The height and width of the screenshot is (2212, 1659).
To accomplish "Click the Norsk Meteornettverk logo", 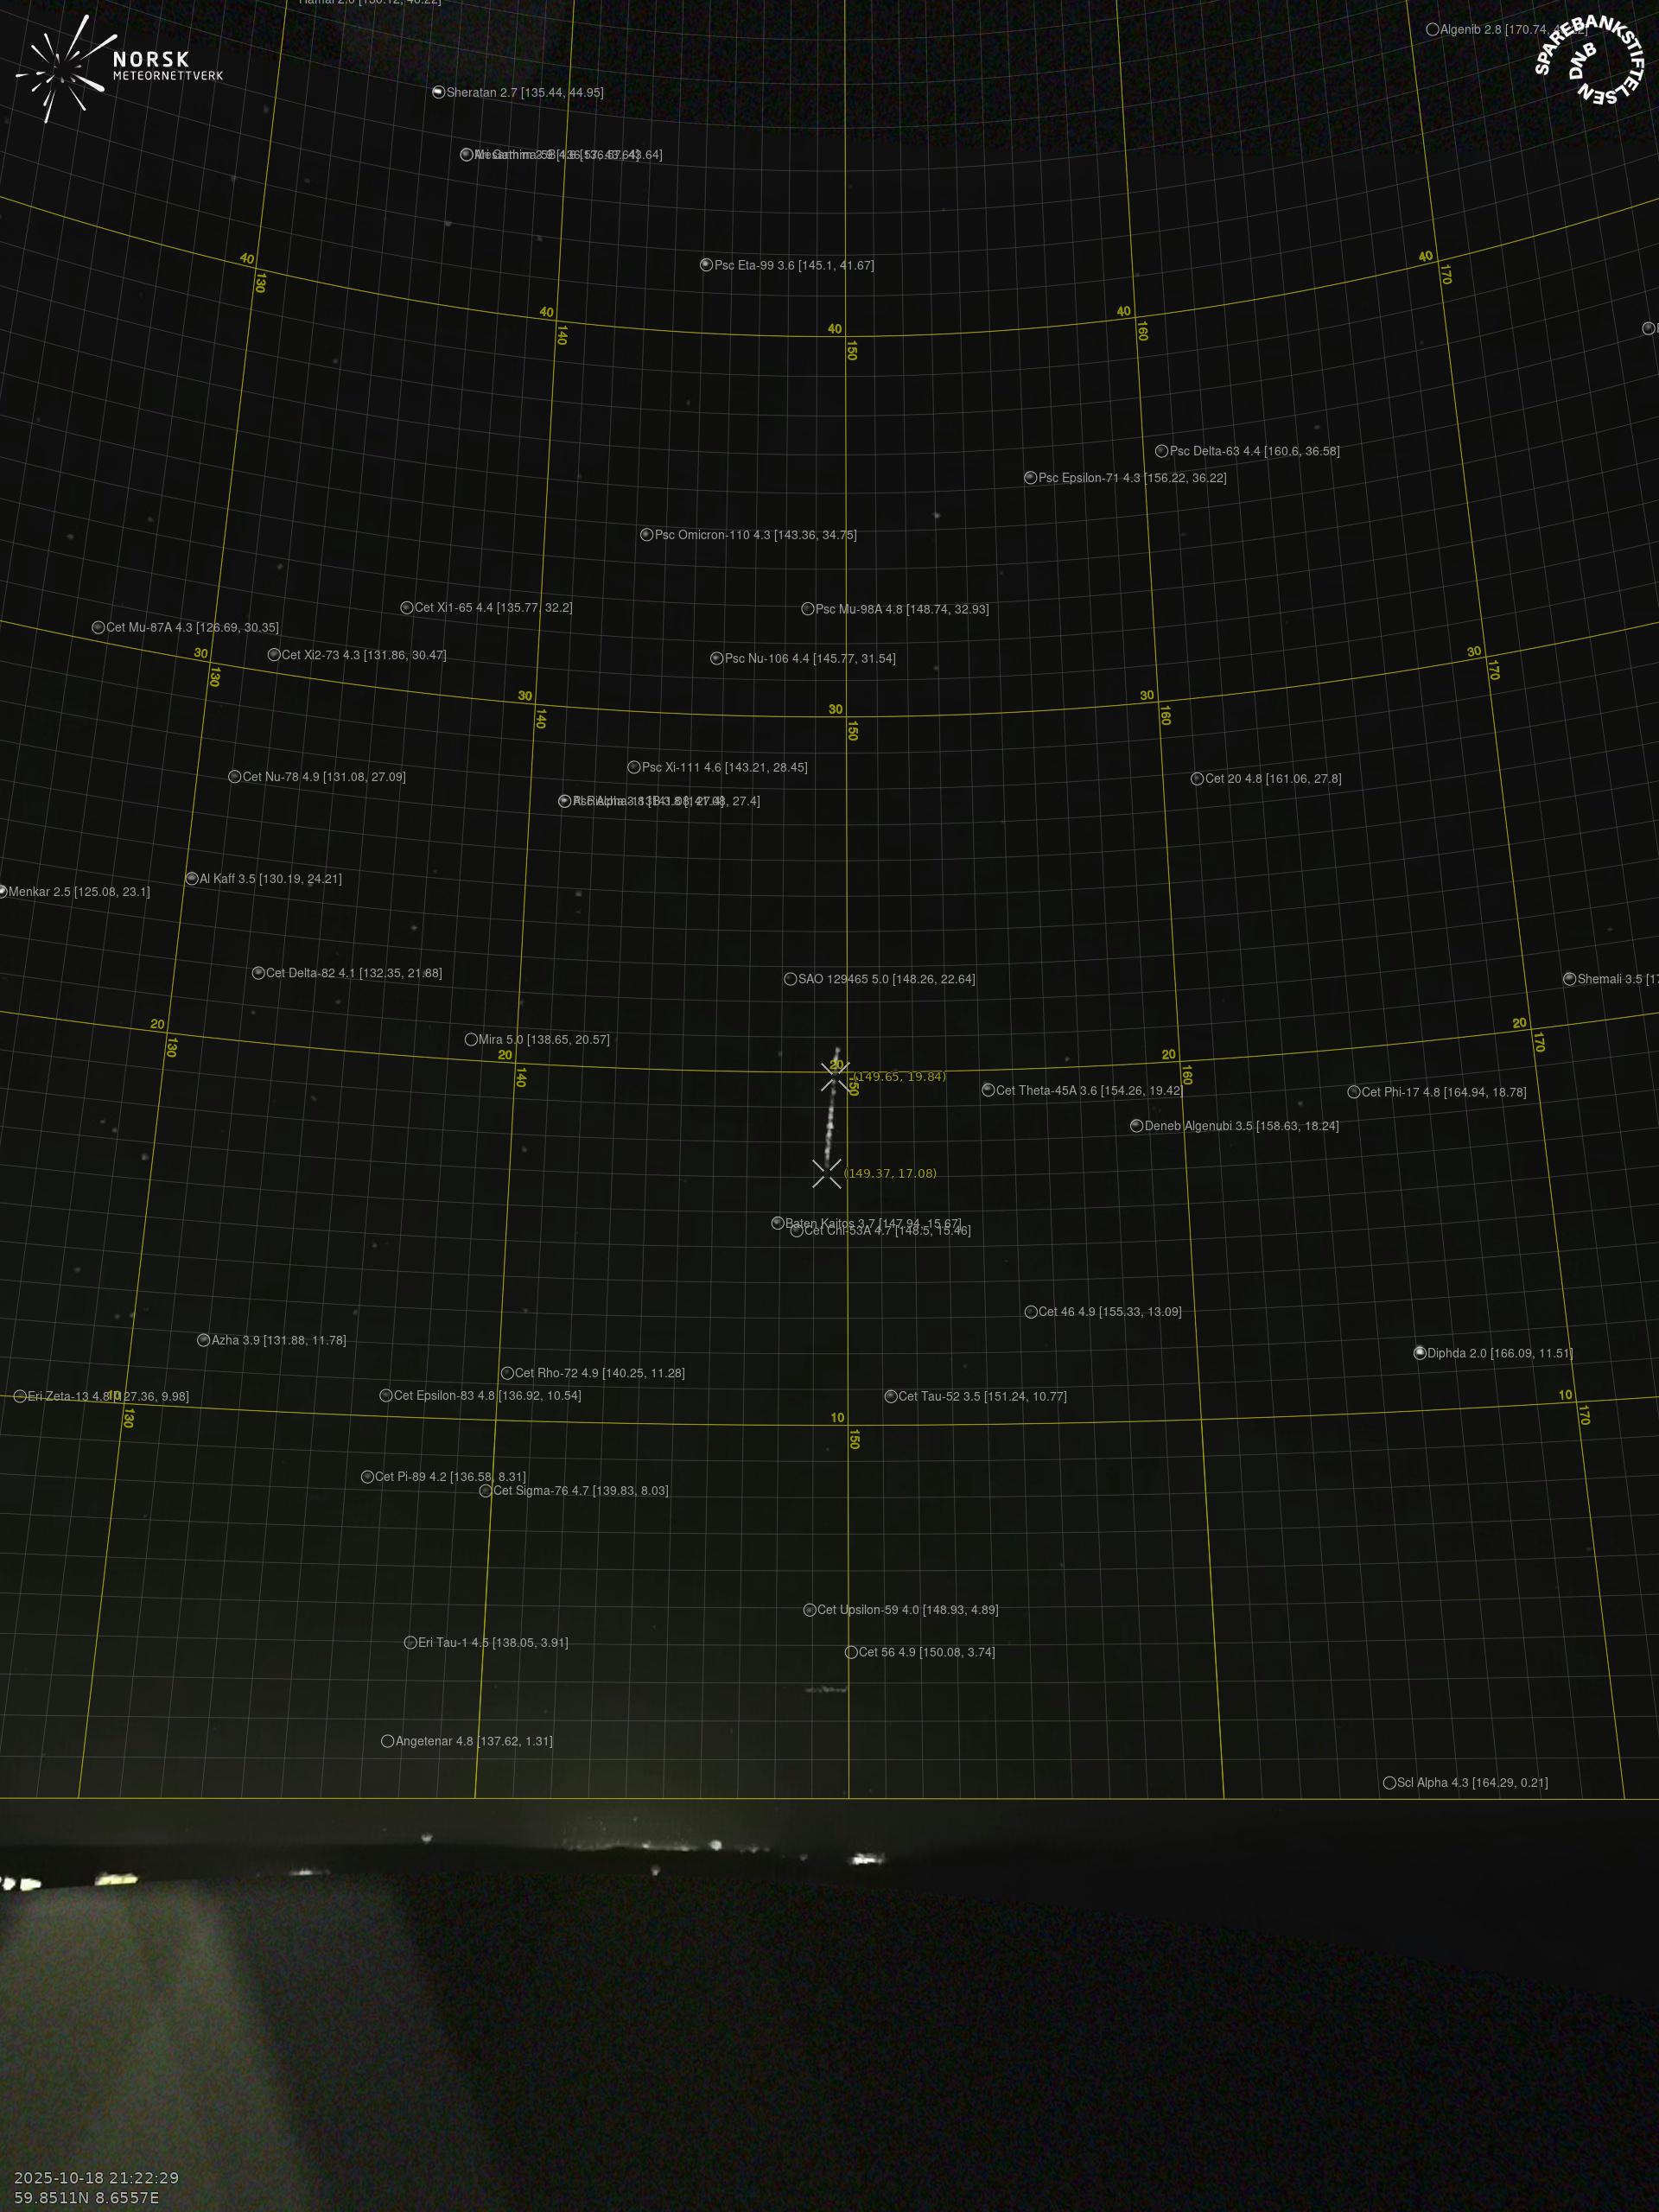I will click(118, 68).
